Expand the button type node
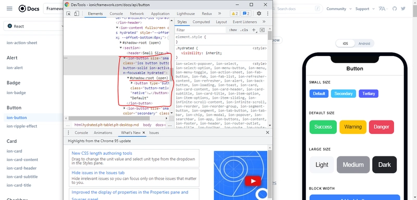This screenshot has height=200, width=417. click(132, 83)
